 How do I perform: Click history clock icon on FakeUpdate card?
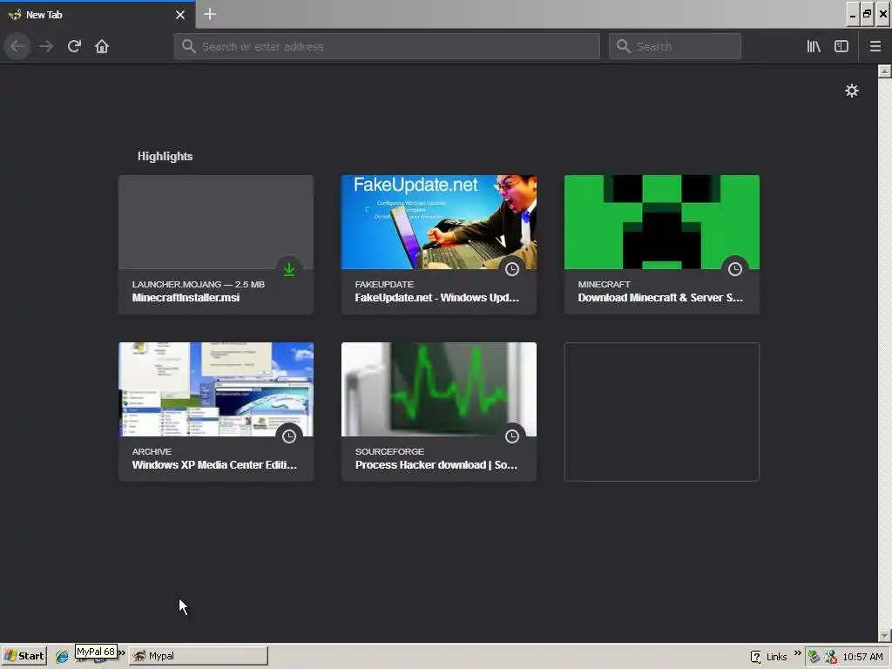512,269
